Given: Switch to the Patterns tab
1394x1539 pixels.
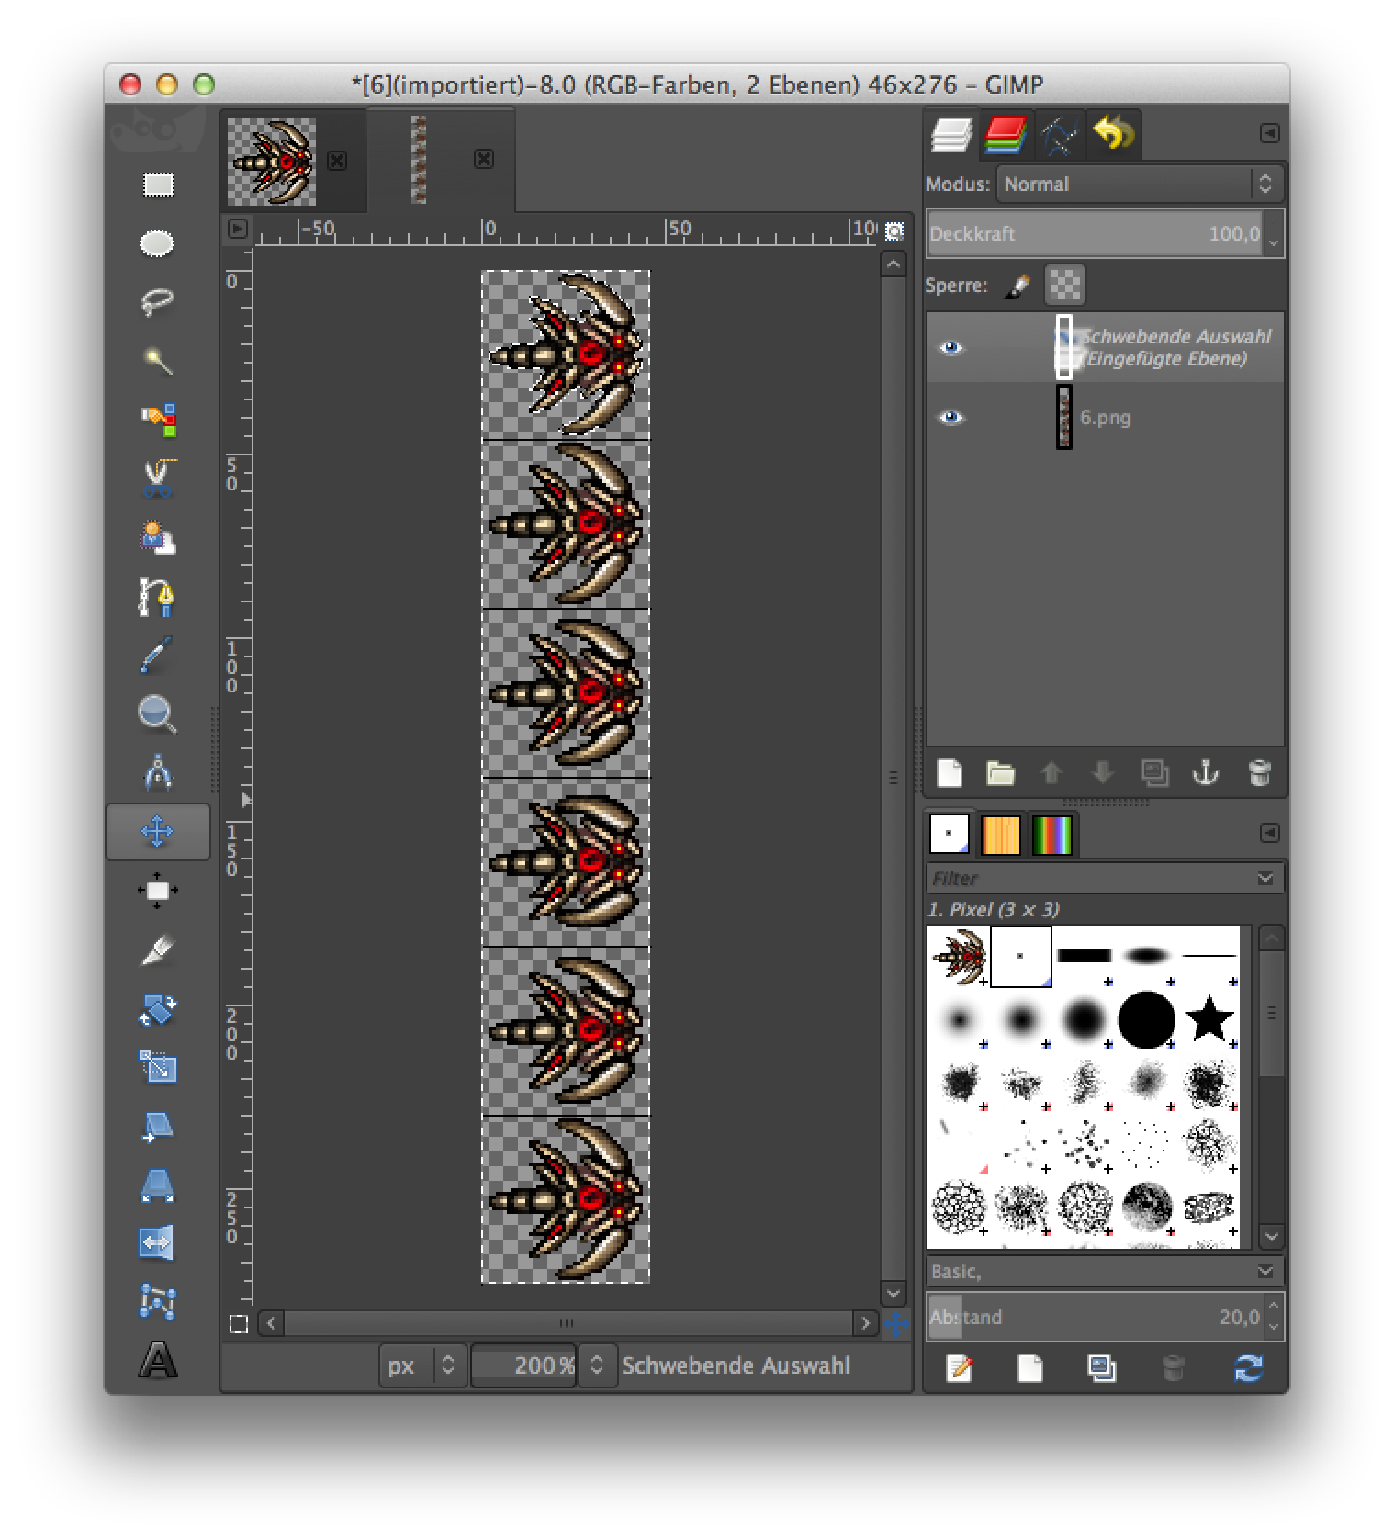Looking at the screenshot, I should 1001,835.
